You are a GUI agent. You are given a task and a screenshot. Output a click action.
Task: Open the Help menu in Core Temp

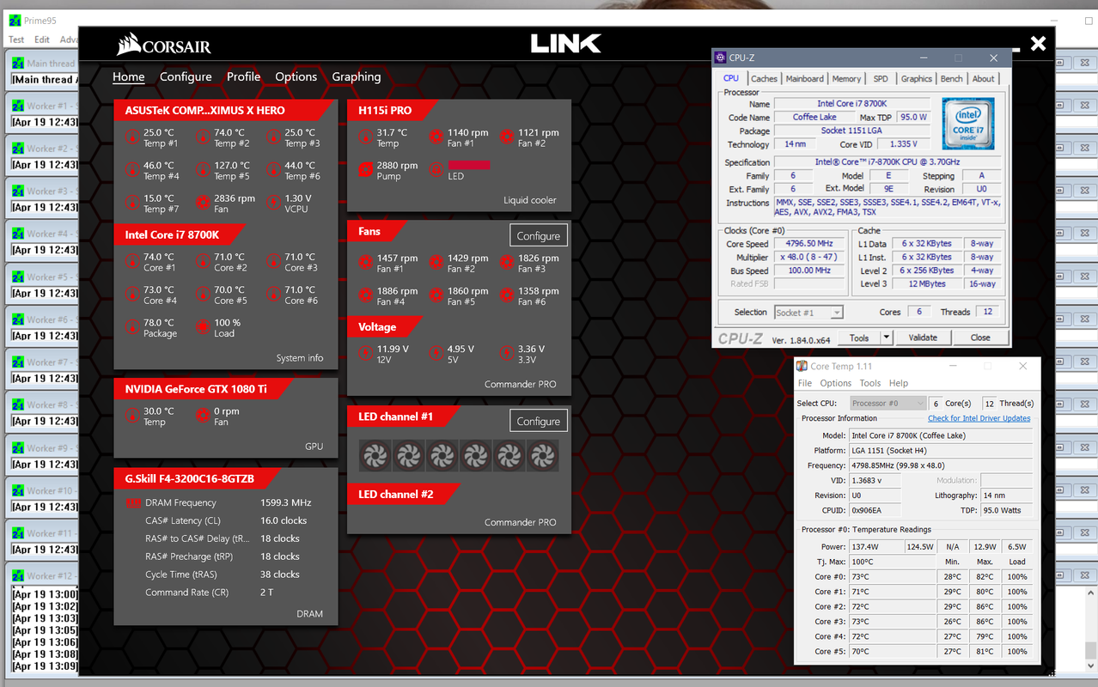899,383
